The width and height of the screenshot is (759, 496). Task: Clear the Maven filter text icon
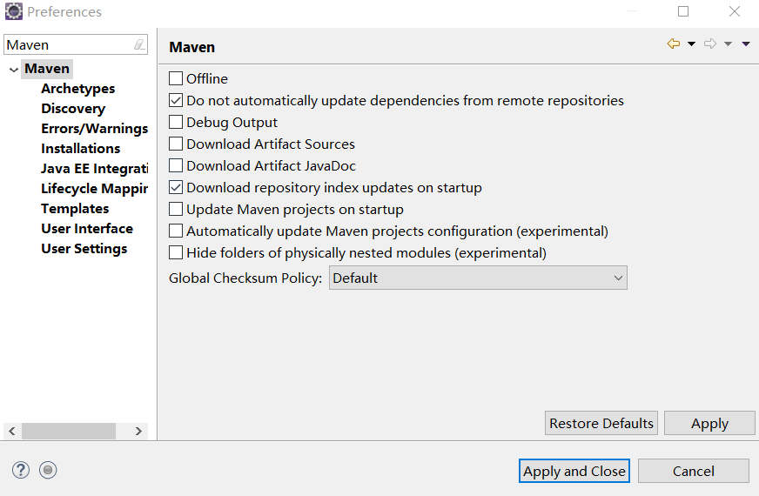(x=139, y=45)
